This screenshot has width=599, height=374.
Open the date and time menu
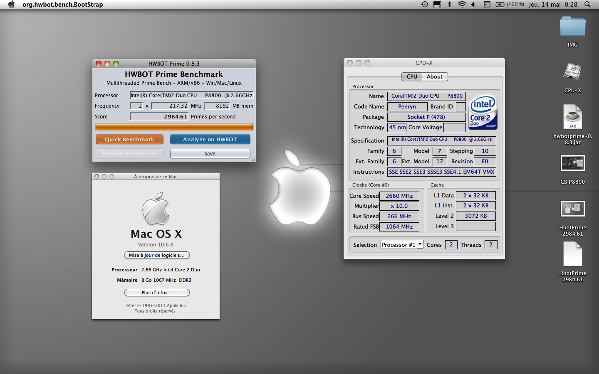(553, 4)
